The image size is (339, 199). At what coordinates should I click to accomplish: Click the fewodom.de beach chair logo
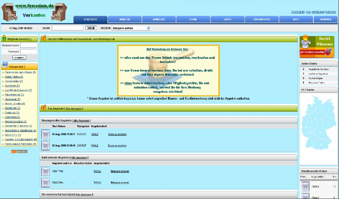click(34, 11)
